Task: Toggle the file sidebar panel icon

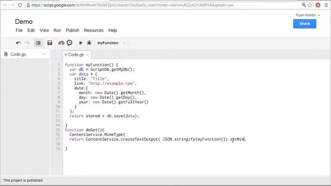Action: coord(38,43)
